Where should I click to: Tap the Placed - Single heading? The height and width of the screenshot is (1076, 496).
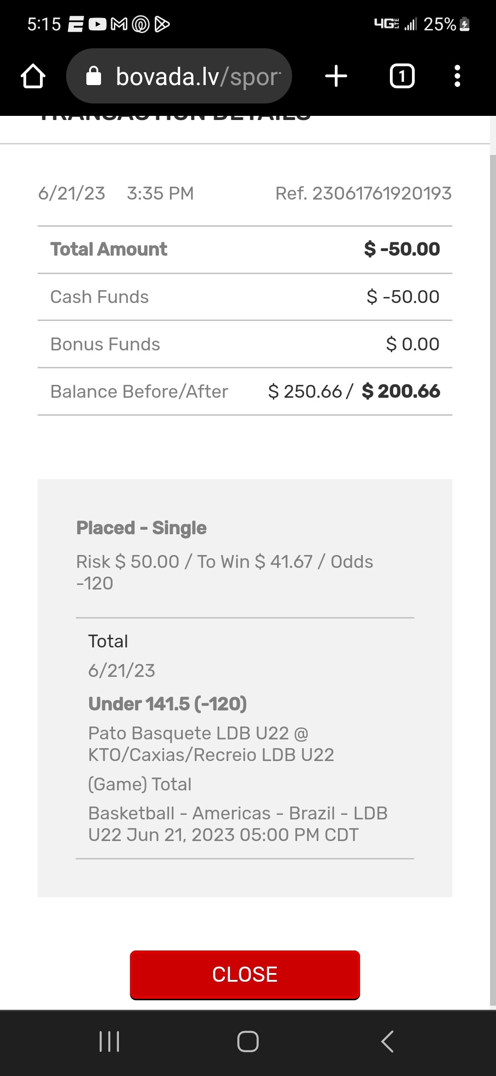coord(141,528)
